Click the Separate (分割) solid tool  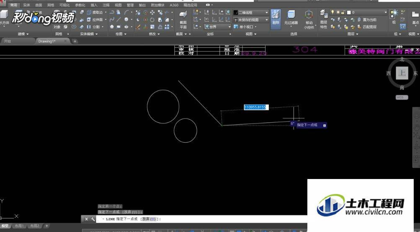(x=94, y=27)
